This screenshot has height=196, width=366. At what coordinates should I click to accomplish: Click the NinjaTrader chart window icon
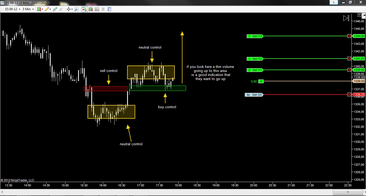pos(2,2)
